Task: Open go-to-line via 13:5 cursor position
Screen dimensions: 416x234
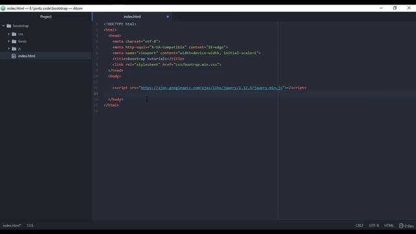Action: 30,226
